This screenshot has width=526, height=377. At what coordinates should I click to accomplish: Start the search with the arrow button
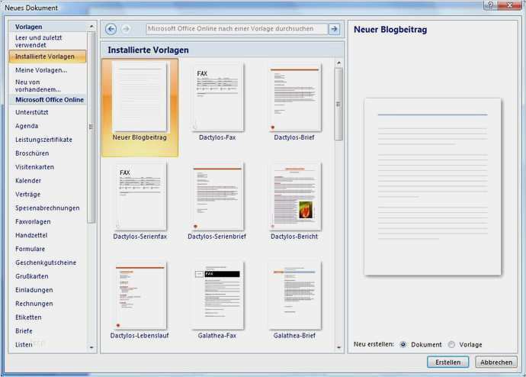click(x=334, y=29)
